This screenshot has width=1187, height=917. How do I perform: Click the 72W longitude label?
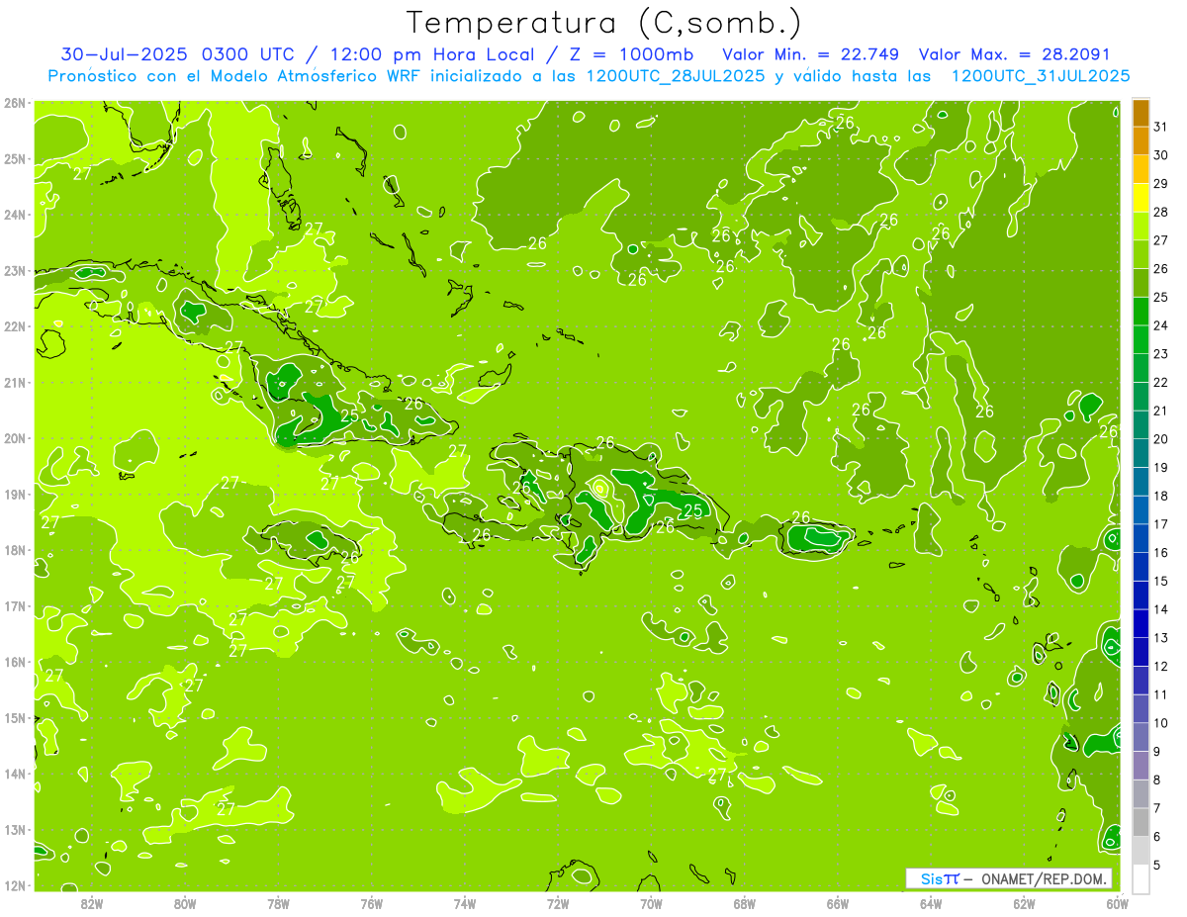(x=558, y=902)
